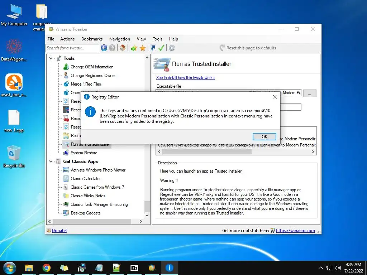Click the Change OEM Information icon

[x=66, y=67]
